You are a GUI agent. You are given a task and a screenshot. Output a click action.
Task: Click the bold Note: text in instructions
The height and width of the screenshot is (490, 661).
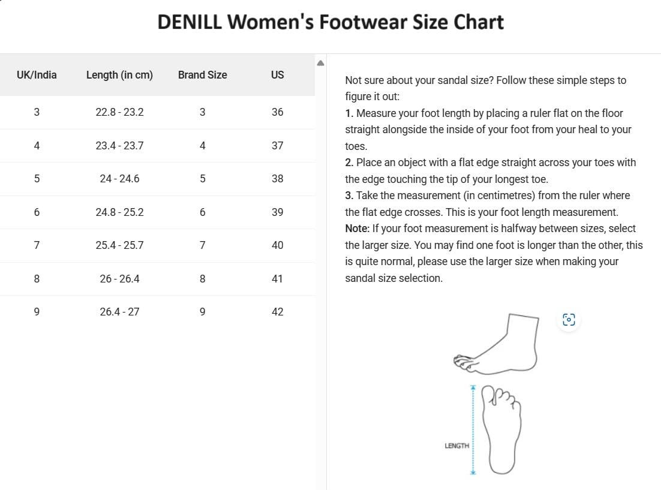[357, 229]
